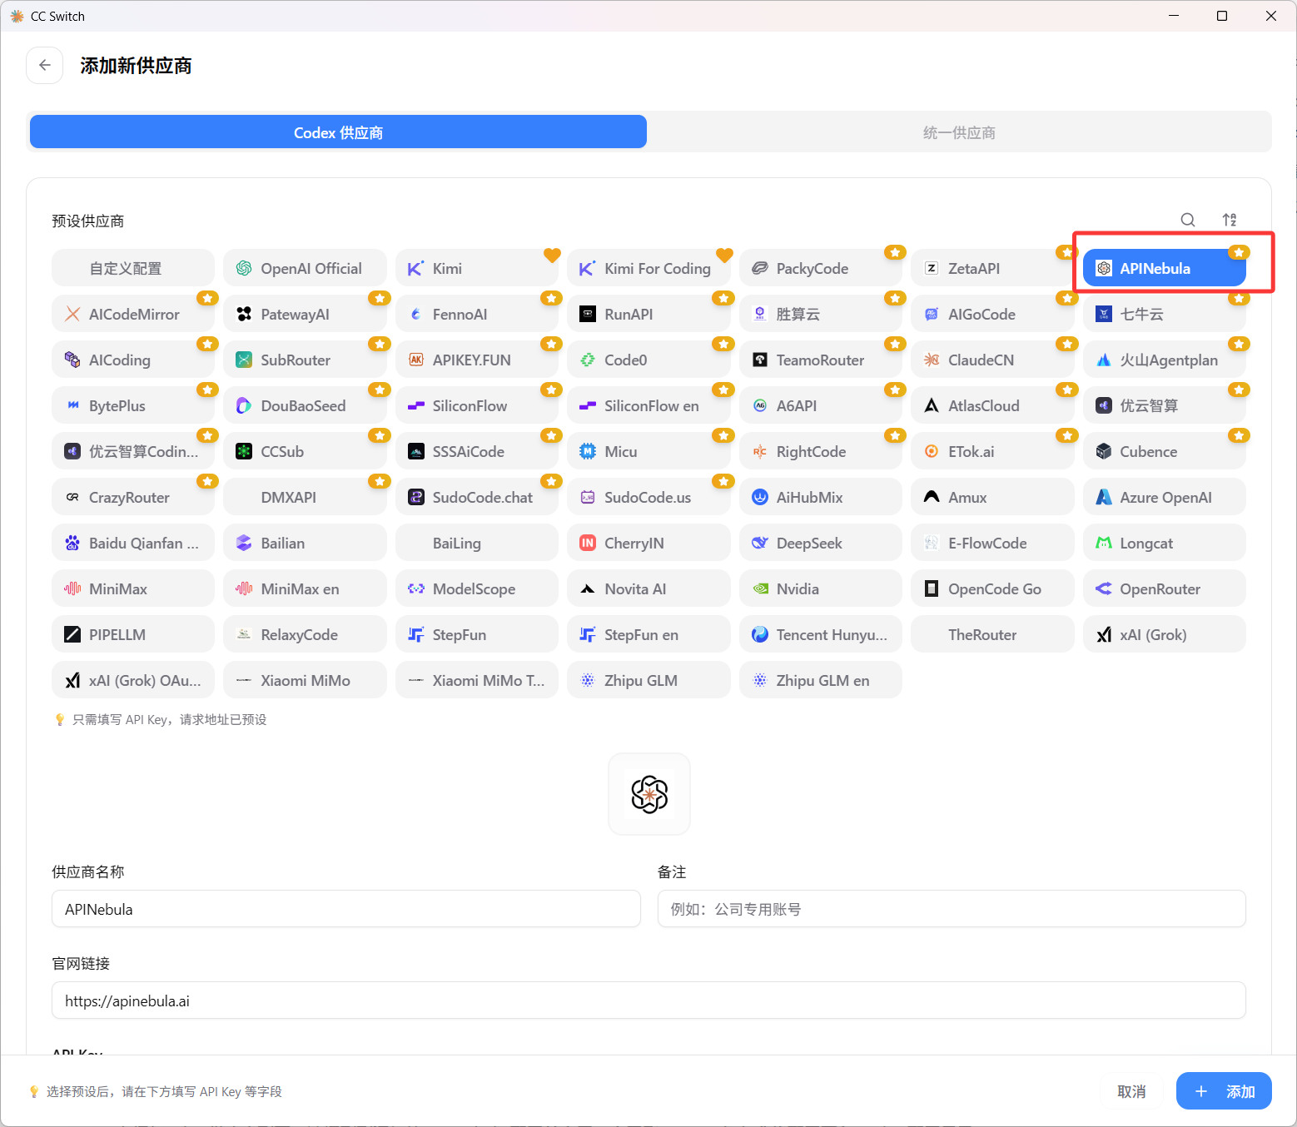Screen dimensions: 1297x1127
Task: Pick the PIPELLM preset
Action: tap(133, 634)
